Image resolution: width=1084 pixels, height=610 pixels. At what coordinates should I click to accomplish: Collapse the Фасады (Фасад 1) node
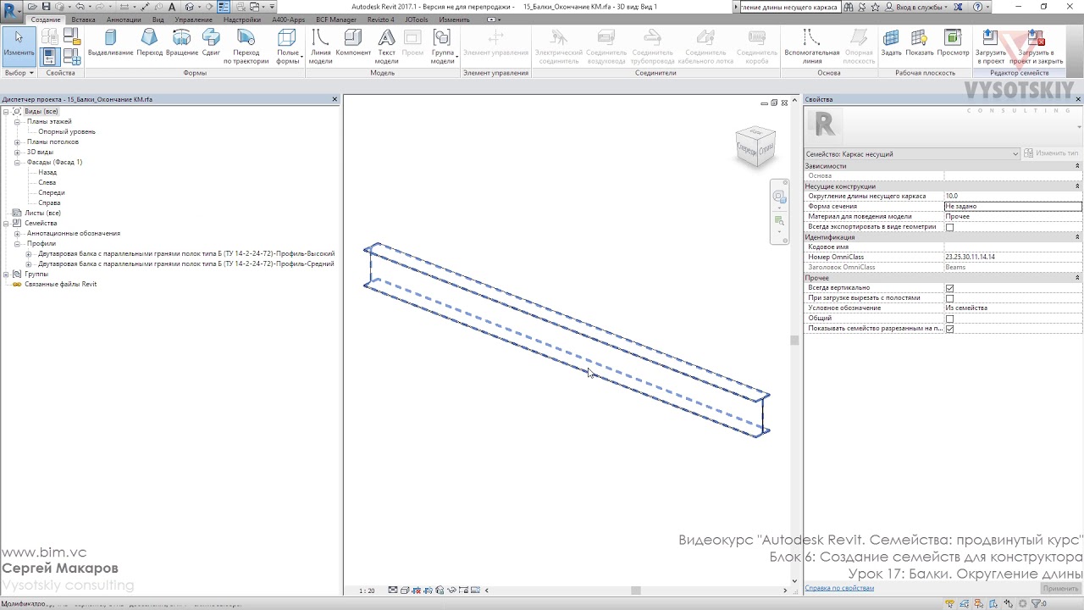pos(17,162)
